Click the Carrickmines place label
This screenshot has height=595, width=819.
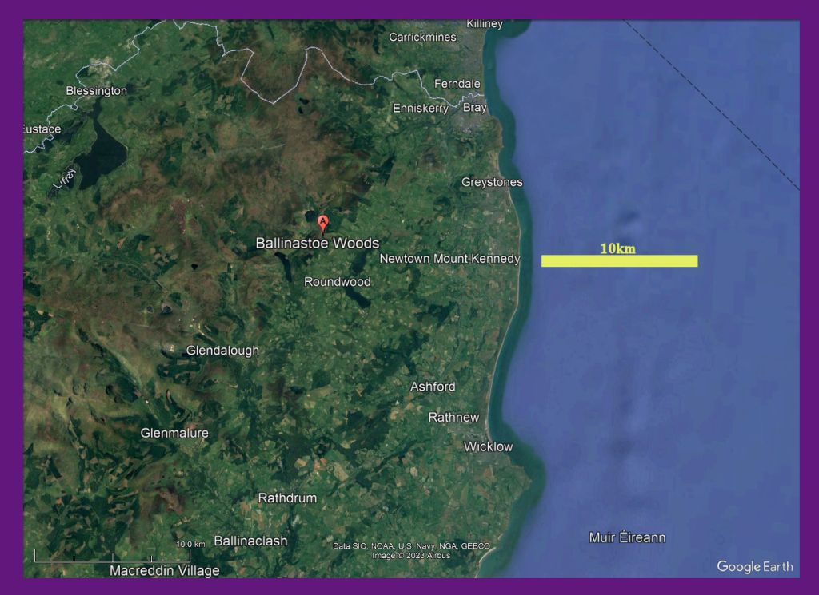(422, 37)
